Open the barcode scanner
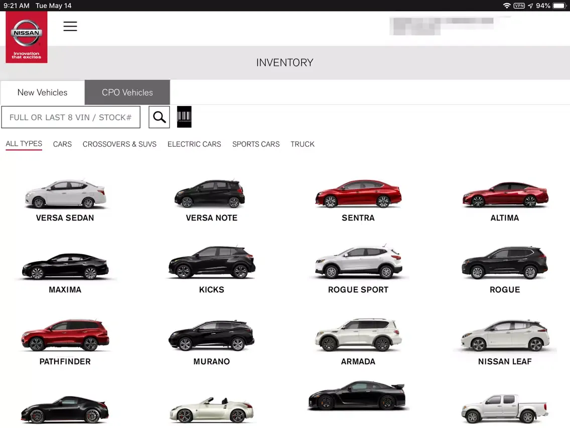 coord(184,117)
